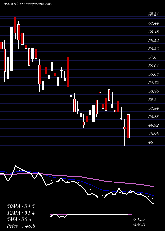Click the 12MA : 51.4 readout
Image resolution: width=165 pixels, height=231 pixels.
tap(20, 213)
